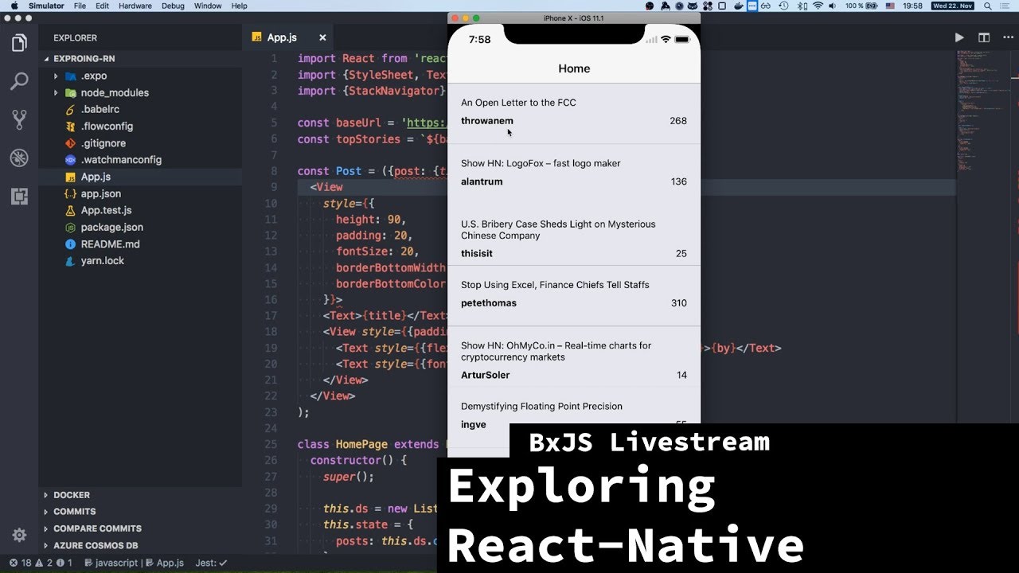Click the date 'Wed 22. Nov' in the menu bar
The width and height of the screenshot is (1019, 573).
(x=954, y=6)
